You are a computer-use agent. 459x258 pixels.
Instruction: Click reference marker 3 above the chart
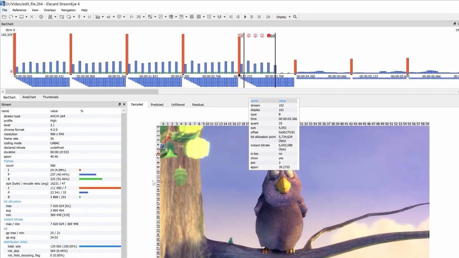(249, 36)
